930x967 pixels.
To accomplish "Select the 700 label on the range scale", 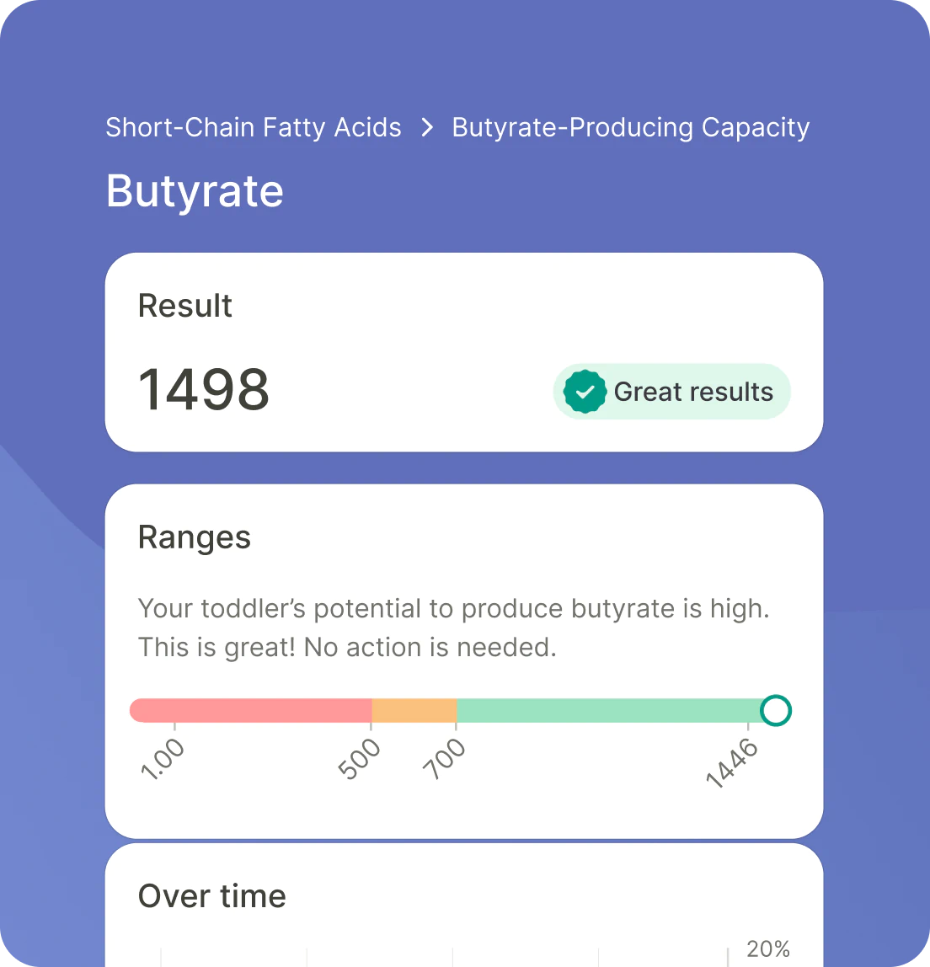I will pyautogui.click(x=442, y=758).
